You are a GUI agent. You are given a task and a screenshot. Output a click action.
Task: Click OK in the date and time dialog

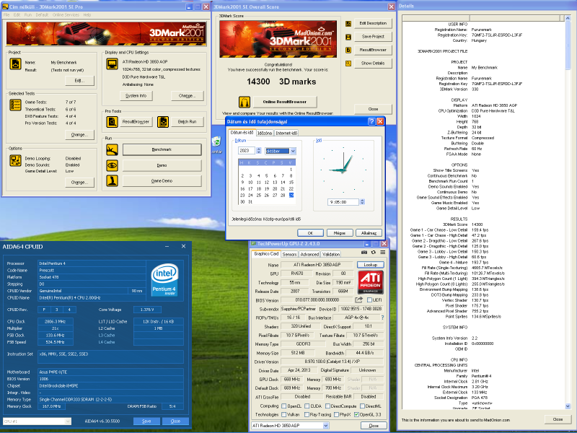point(310,233)
